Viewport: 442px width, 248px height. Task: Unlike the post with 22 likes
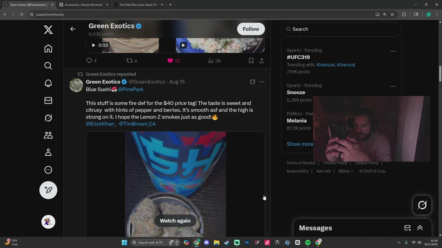[x=173, y=61]
